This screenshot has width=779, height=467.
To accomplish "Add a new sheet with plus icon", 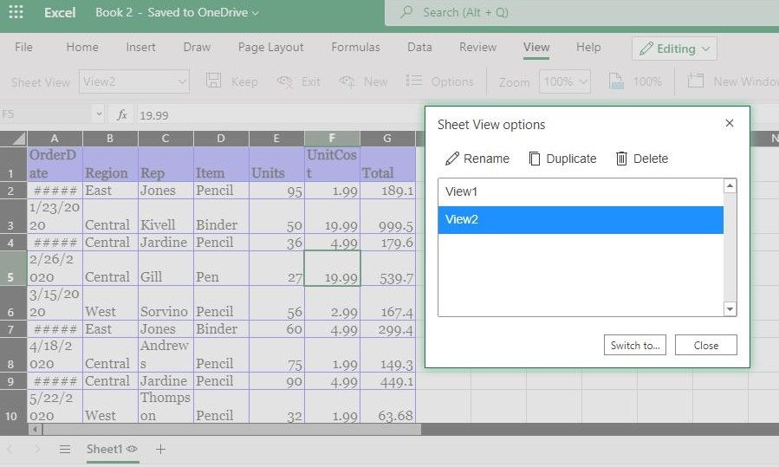I will point(160,449).
